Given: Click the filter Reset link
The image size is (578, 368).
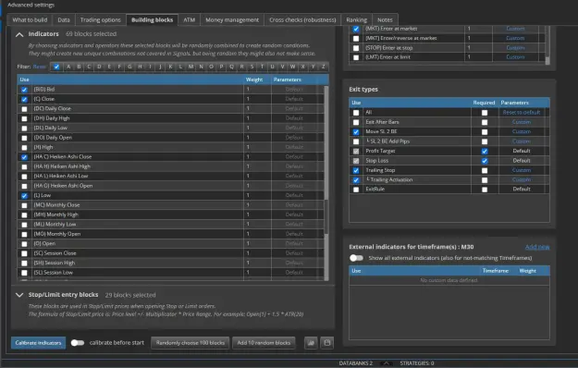Looking at the screenshot, I should [40, 67].
